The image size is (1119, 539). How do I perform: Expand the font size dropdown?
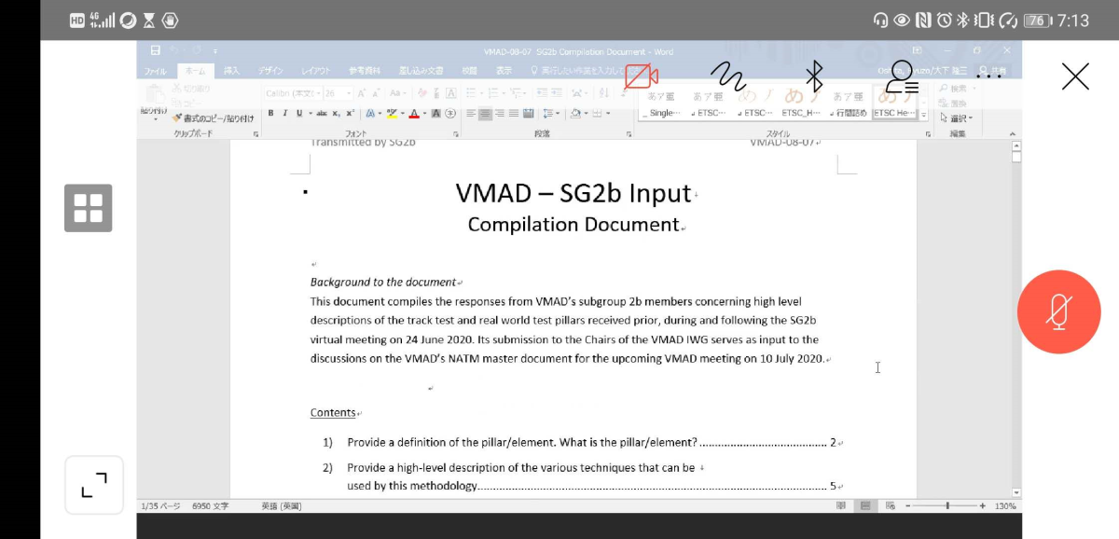pyautogui.click(x=349, y=93)
